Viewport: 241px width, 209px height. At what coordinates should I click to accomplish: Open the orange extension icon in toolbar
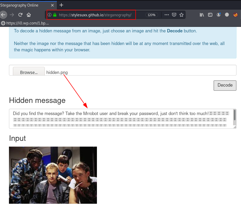point(235,15)
